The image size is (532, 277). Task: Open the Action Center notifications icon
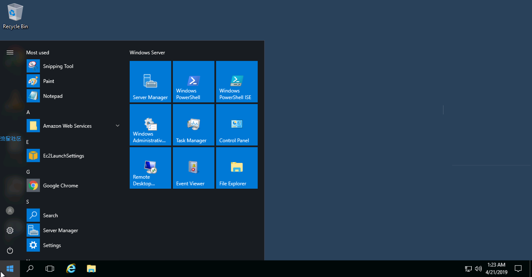[518, 269]
